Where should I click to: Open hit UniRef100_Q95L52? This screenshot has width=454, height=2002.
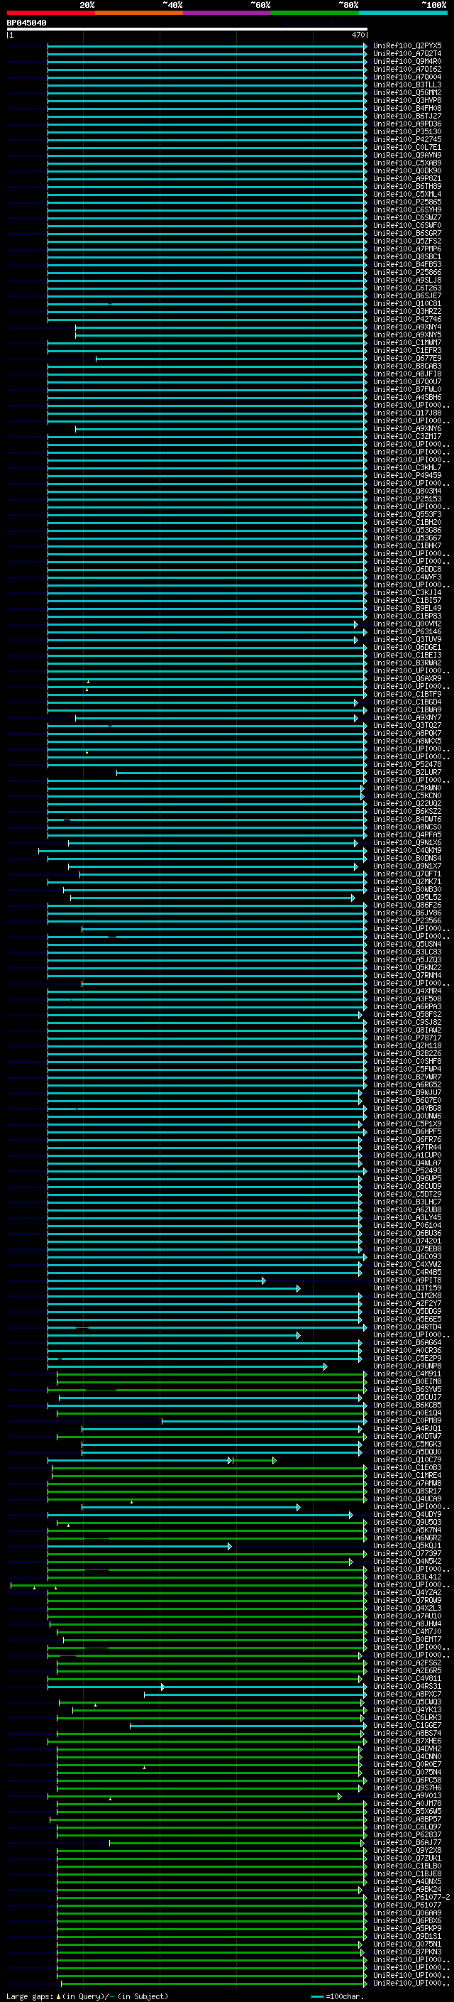pos(407,897)
